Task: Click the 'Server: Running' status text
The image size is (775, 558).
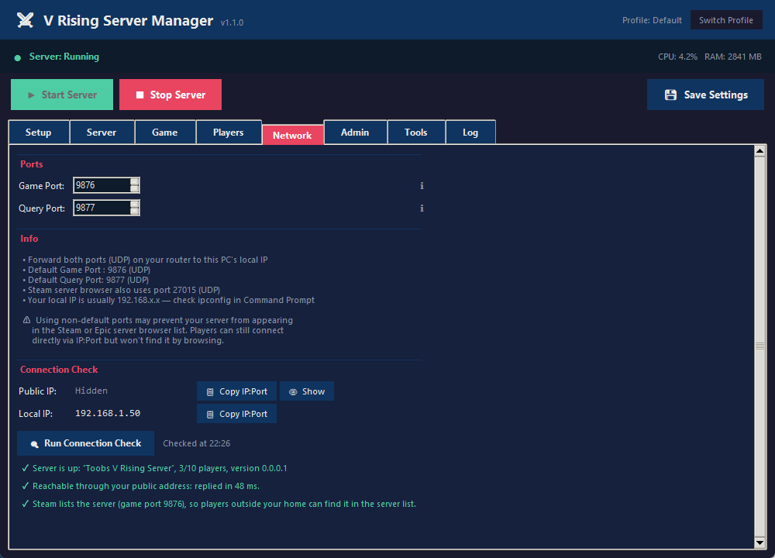Action: click(64, 57)
